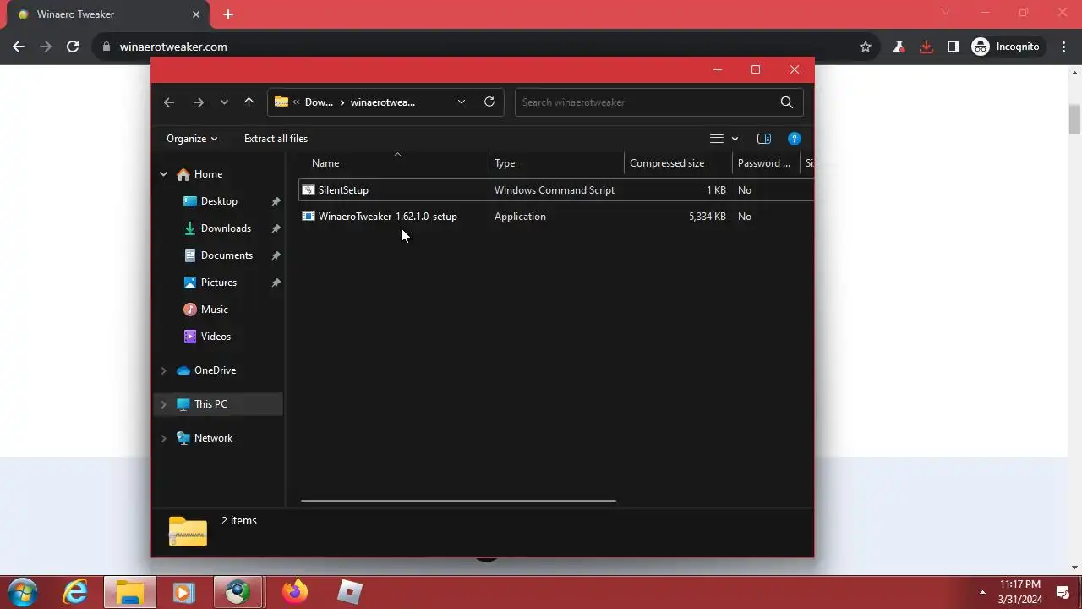The image size is (1082, 609).
Task: Click the search magnifier icon in Explorer
Action: [x=787, y=102]
